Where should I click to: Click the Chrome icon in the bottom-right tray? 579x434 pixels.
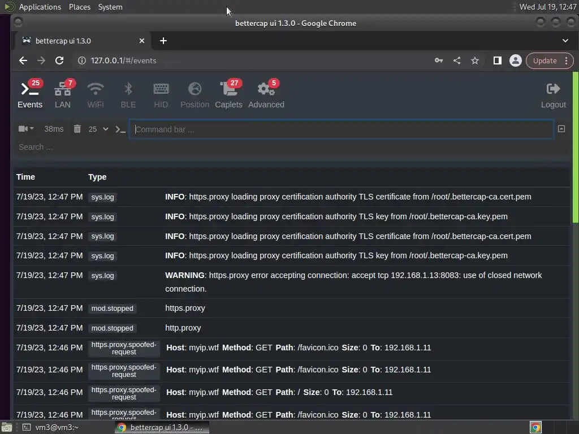coord(535,427)
